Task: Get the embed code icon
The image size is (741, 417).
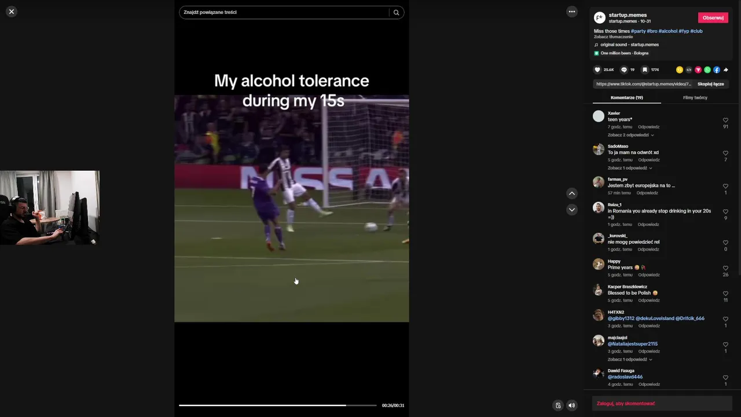Action: click(x=689, y=70)
